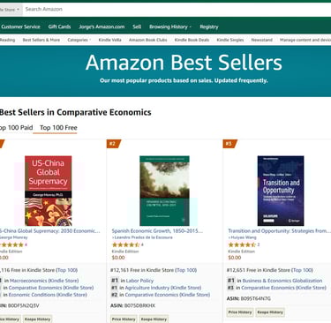331x323 pixels.
Task: Open the US-China Global Supremacy book cover
Action: 49,191
